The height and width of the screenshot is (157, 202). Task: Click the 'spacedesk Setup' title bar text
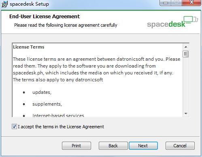(29, 4)
